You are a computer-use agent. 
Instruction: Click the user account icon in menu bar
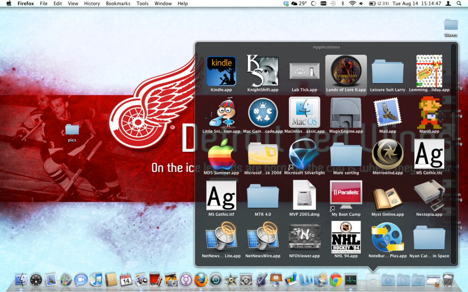click(448, 4)
